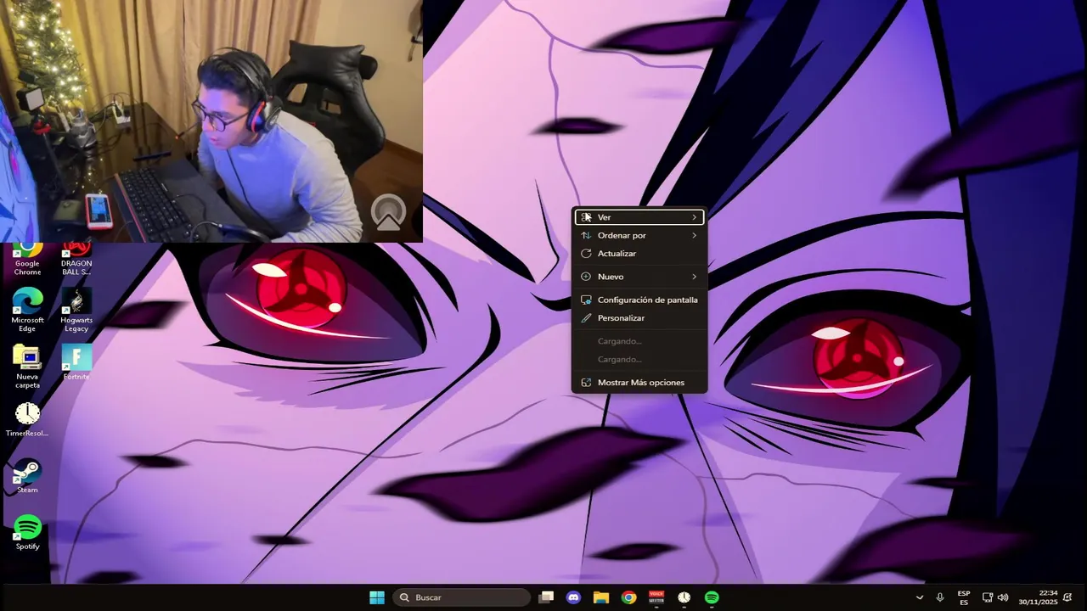Choose Personalizar from the context menu
The image size is (1087, 611).
(x=639, y=318)
